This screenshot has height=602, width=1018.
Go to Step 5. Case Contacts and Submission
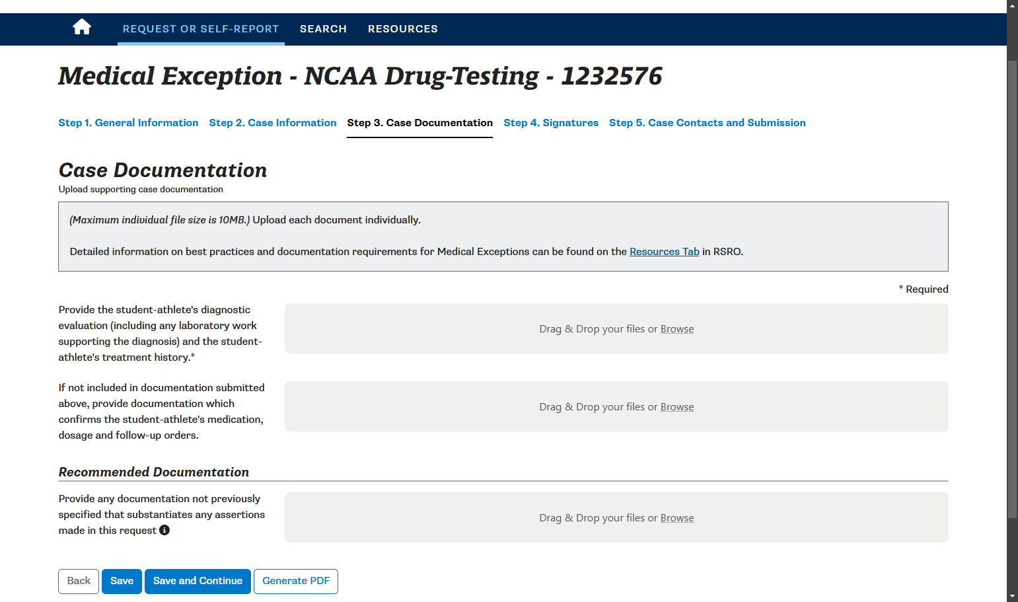coord(708,123)
